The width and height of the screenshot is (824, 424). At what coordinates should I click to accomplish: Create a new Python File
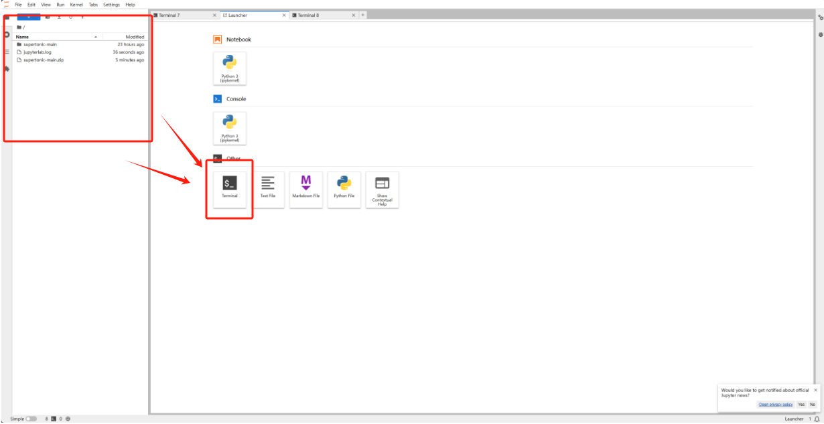344,190
